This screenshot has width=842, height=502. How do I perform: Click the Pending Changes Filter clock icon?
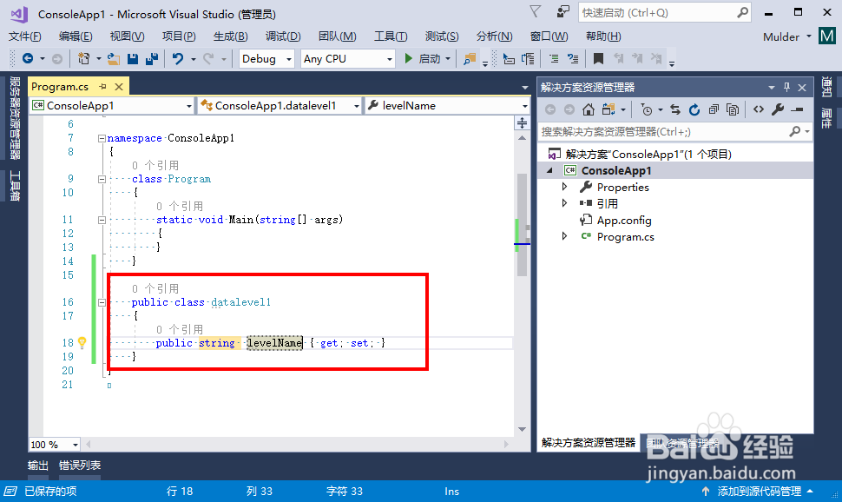(x=647, y=109)
